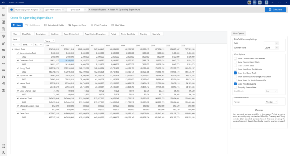The height and width of the screenshot is (156, 290).
Task: Open the Format dropdown showing Number
Action: coord(271,102)
